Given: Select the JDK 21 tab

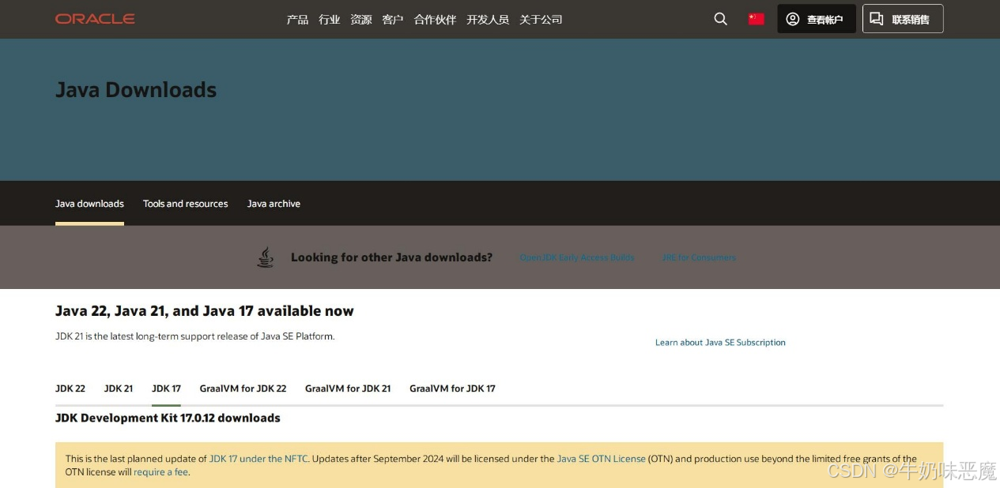Looking at the screenshot, I should point(119,389).
